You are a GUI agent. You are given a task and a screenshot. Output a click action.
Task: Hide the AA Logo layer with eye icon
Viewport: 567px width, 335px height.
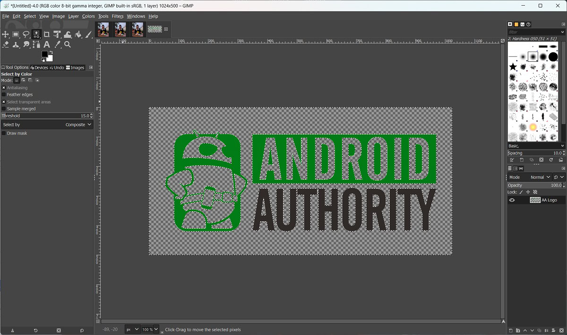click(x=512, y=200)
